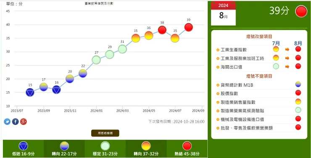Click the 8月 column header

coord(298,43)
